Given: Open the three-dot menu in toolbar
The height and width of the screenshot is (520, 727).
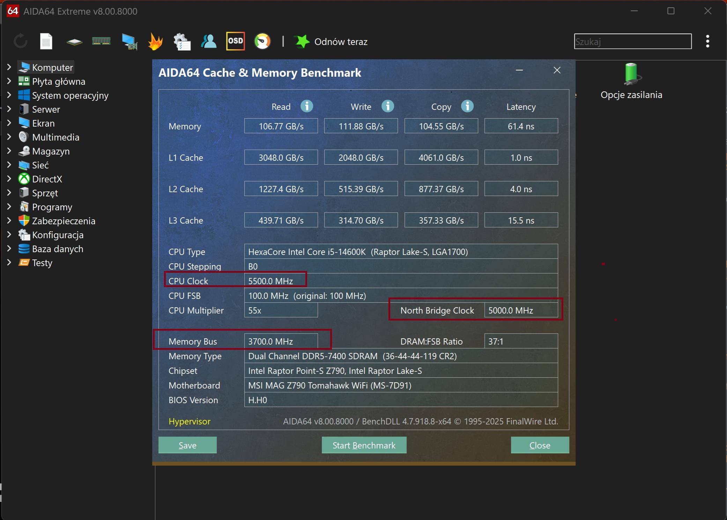Looking at the screenshot, I should click(x=707, y=41).
